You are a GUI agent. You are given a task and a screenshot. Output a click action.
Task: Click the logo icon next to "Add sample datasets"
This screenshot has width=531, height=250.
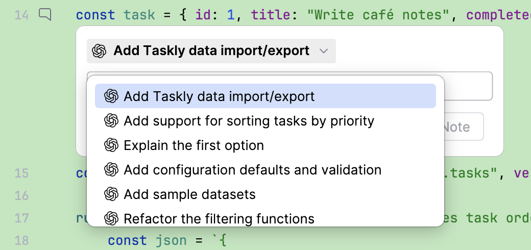[111, 194]
